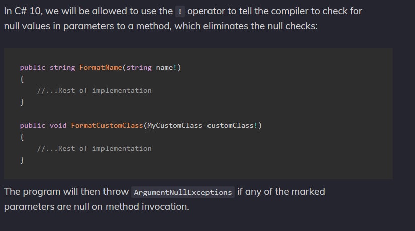Click the FormatName method name in code
This screenshot has width=415, height=231.
pos(100,67)
